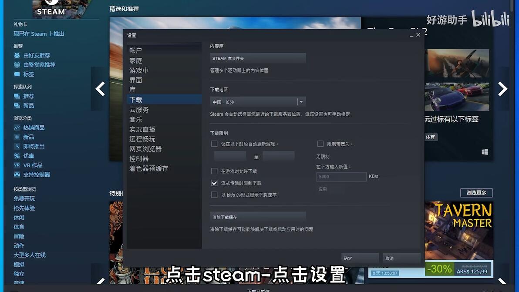
Task: Click the 应用 bandwidth apply button
Action: (x=330, y=189)
